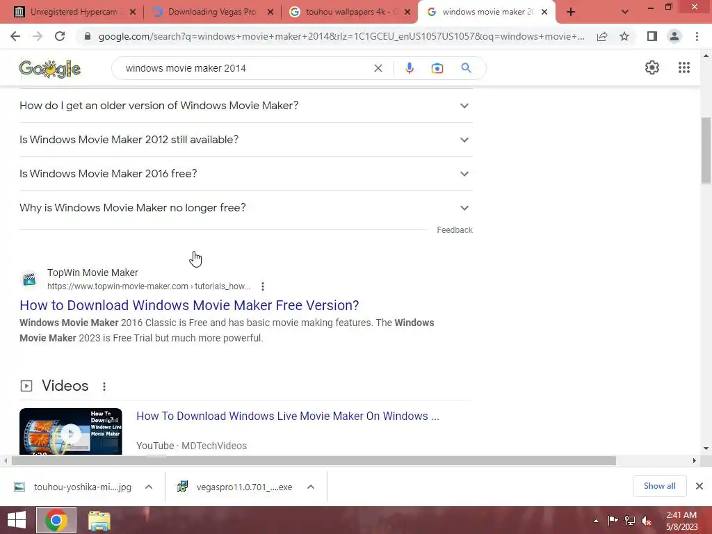
Task: Click the horizontal scrollbar thumb
Action: (x=314, y=461)
